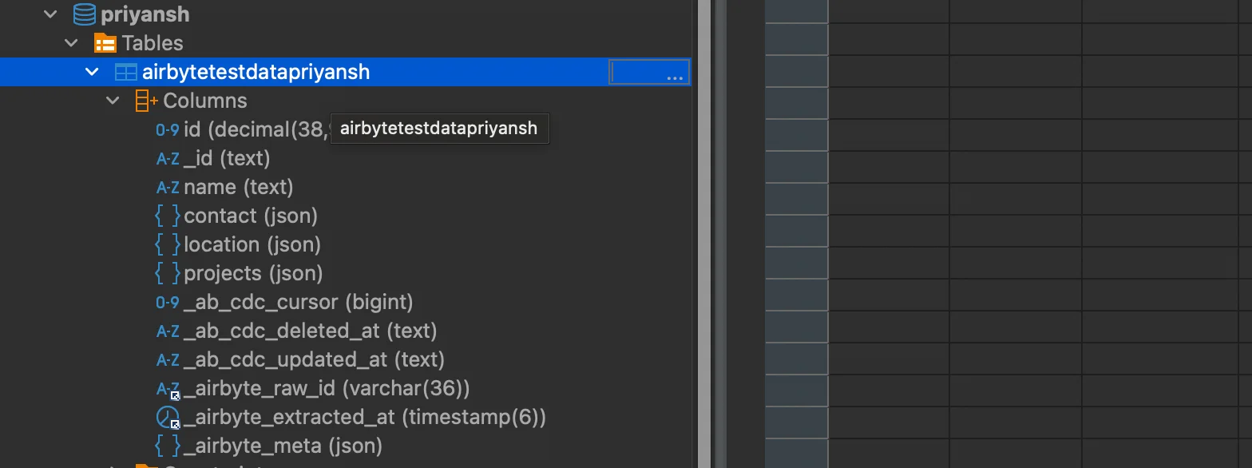Click the JSON braces icon beside contact
1252x468 pixels.
tap(168, 216)
